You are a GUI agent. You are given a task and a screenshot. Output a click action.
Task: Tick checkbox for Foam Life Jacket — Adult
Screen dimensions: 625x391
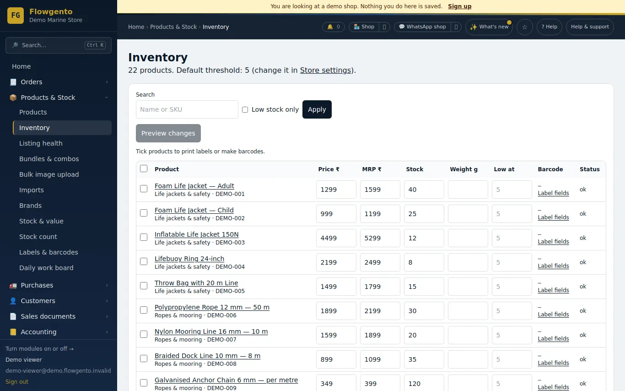pyautogui.click(x=144, y=189)
